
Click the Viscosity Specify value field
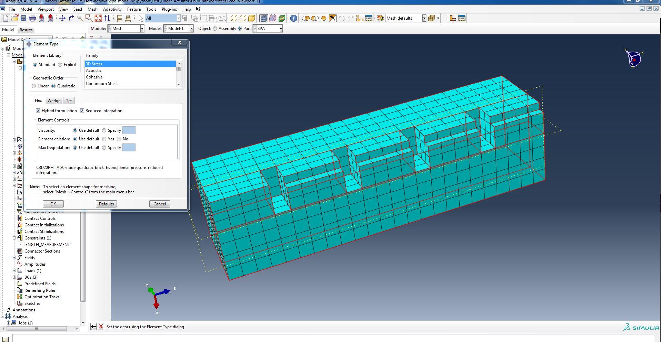(129, 130)
